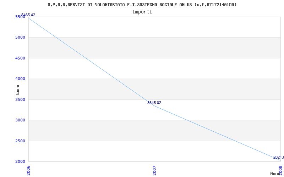This screenshot has width=284, height=177.
Task: Click the x-axis year 2008
Action: [280, 171]
